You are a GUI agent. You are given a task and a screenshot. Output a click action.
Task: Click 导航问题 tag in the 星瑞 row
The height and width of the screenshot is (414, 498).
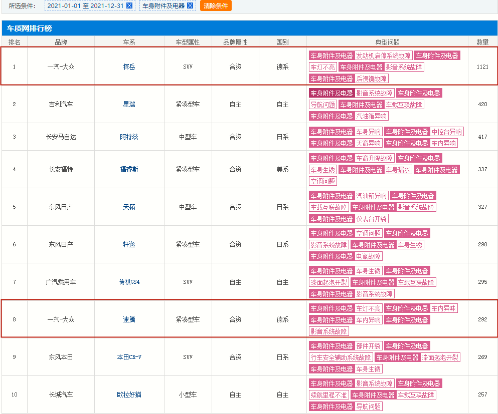pos(322,105)
